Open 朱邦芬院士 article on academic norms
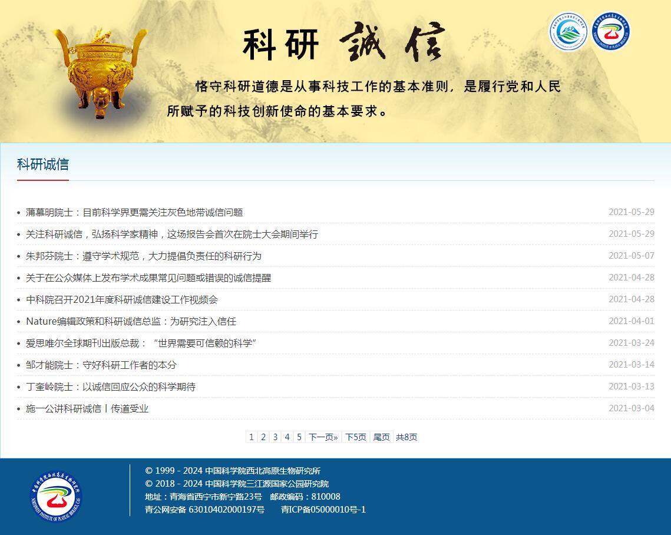This screenshot has width=671, height=535. click(x=143, y=256)
